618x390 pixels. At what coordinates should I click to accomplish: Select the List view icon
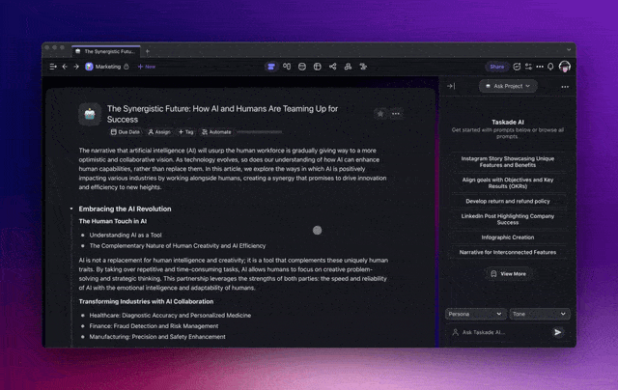(271, 67)
